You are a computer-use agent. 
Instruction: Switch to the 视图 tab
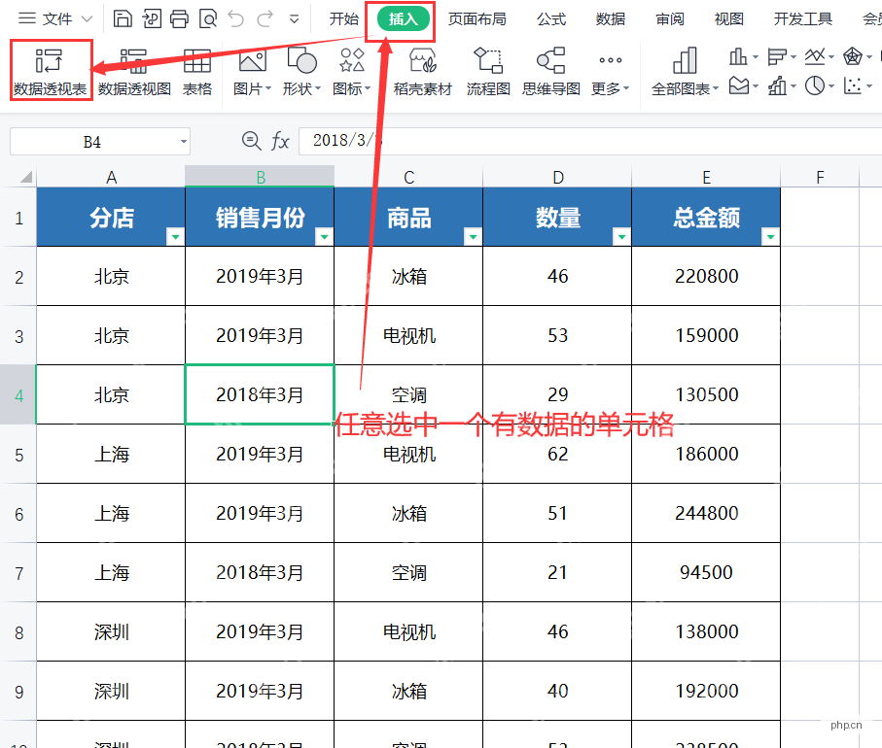[x=729, y=19]
